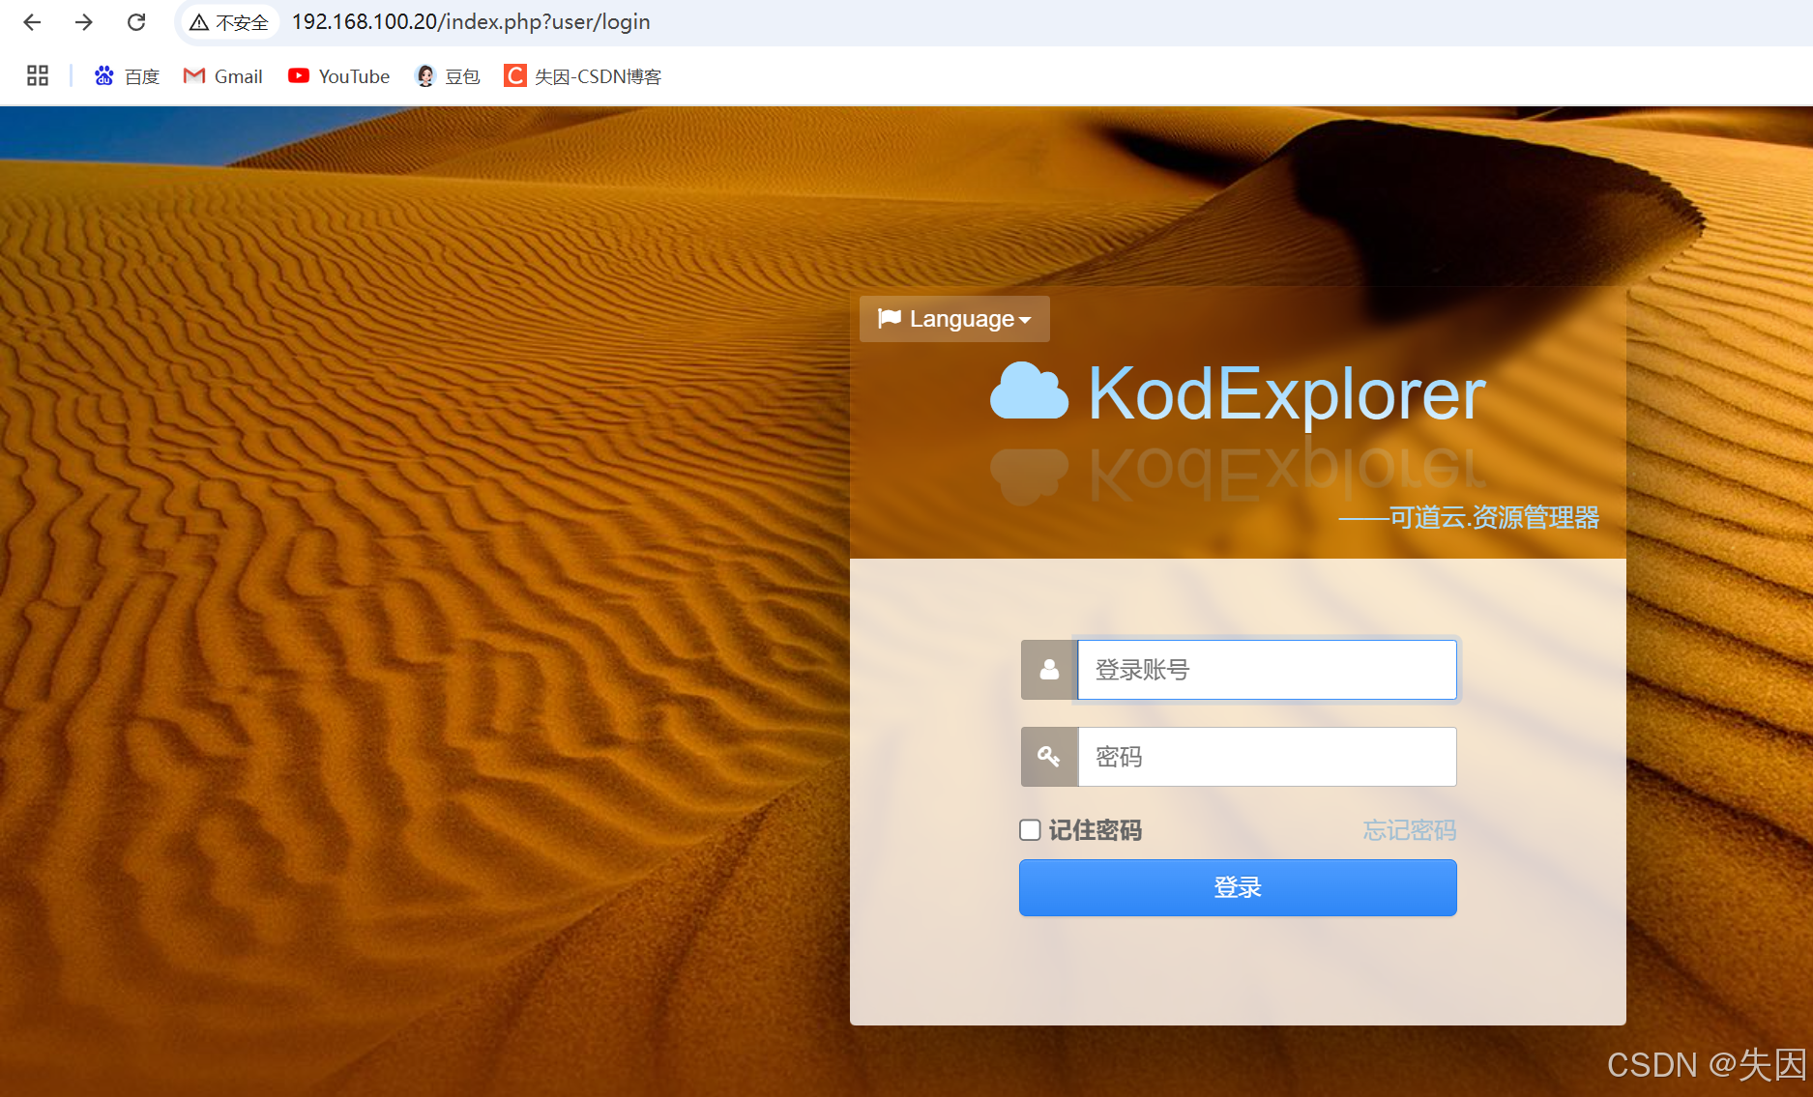Click the user icon beside account field

1049,670
